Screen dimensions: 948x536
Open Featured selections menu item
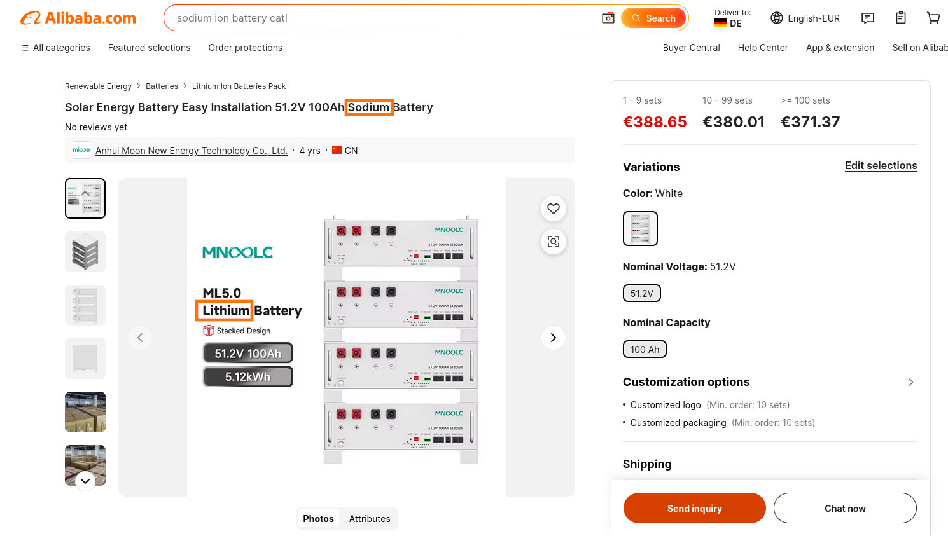(149, 48)
